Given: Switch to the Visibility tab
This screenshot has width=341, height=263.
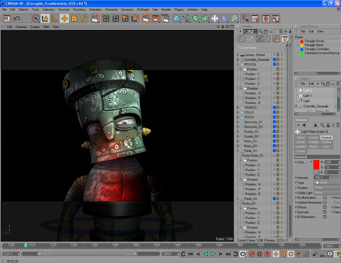Looking at the screenshot, I should (314, 142).
